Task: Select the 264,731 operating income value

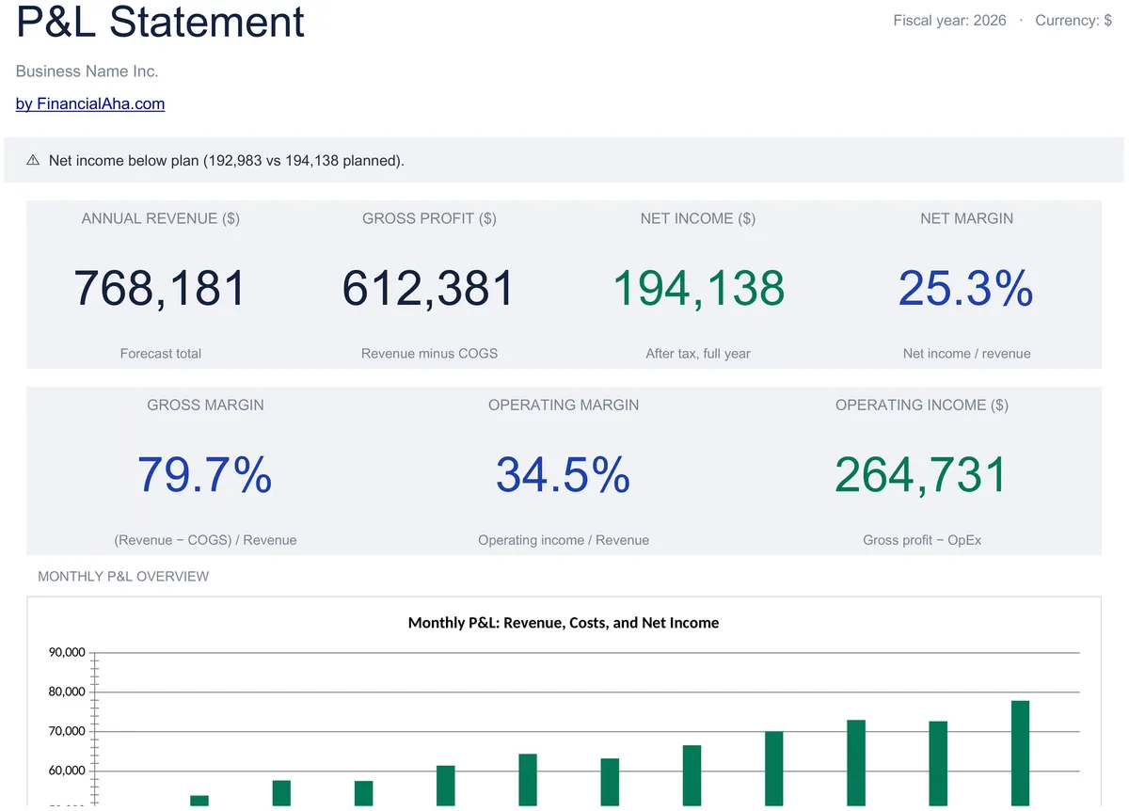Action: coord(922,475)
